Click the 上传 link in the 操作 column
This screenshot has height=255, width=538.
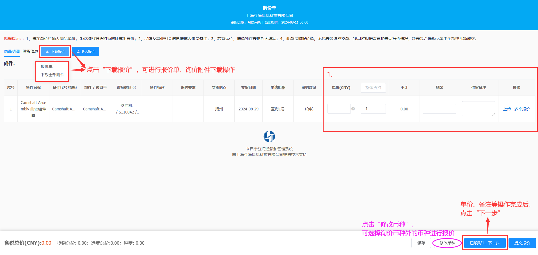[x=507, y=109]
